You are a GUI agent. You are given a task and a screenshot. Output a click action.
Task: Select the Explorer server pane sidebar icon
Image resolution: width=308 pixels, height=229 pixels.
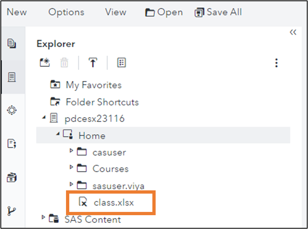point(12,77)
